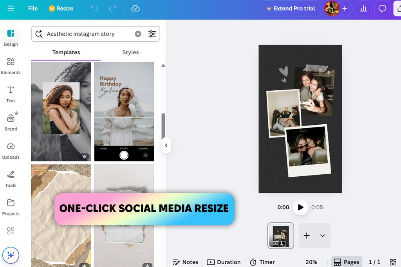This screenshot has width=401, height=267.
Task: Undo the last action
Action: click(94, 9)
